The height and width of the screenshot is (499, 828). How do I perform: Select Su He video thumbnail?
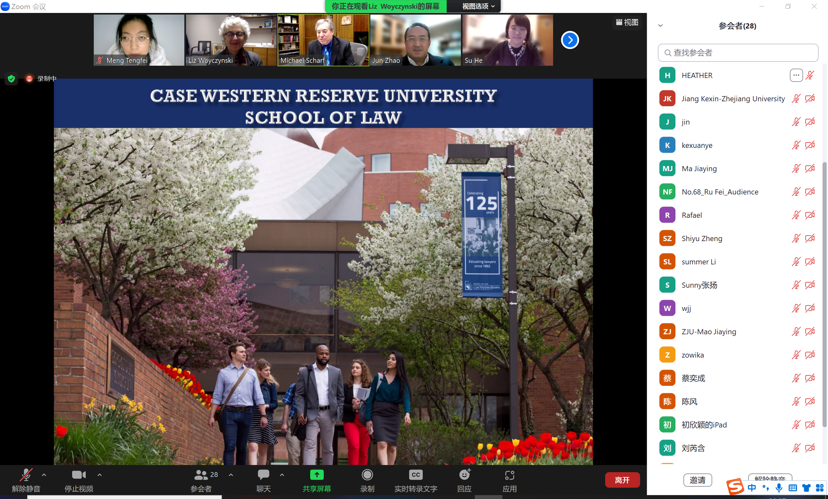pyautogui.click(x=507, y=40)
